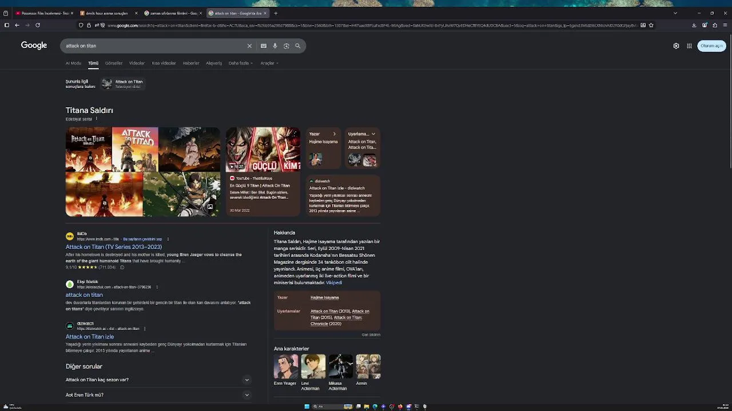Play the YouTube 'En Güçlü 9 Titan' video

262,150
